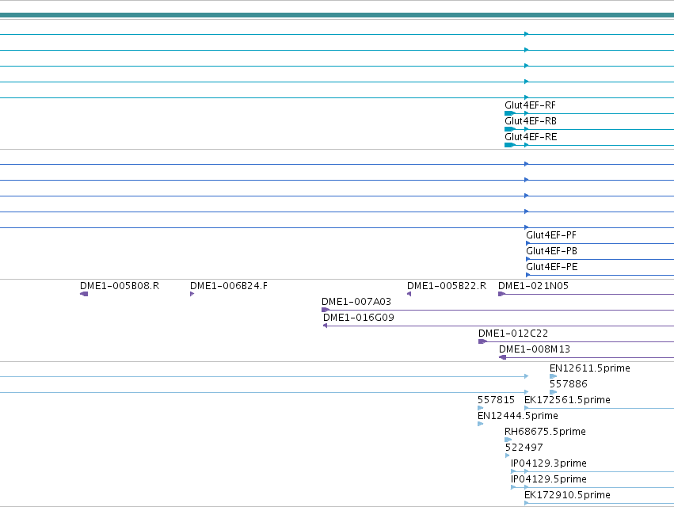Click the Glut4EF-PB blue start arrow
This screenshot has height=507, width=674.
pyautogui.click(x=528, y=259)
